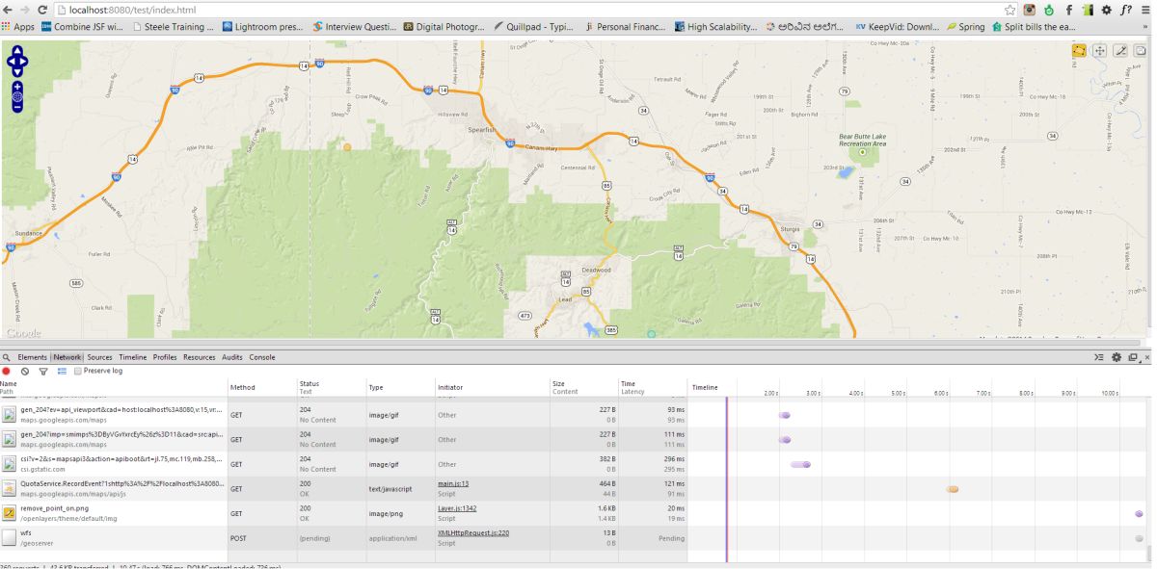This screenshot has height=569, width=1157.
Task: Clear the network log
Action: tap(25, 371)
